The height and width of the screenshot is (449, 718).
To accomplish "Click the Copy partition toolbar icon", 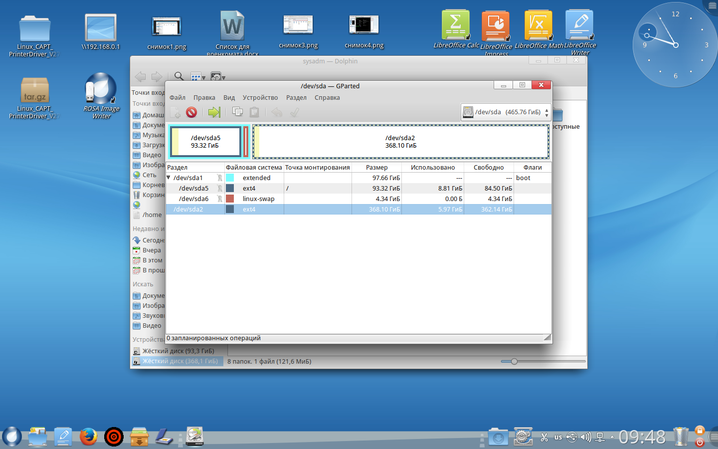I will pyautogui.click(x=237, y=112).
